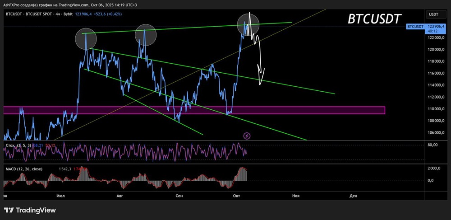Image resolution: width=451 pixels, height=220 pixels.
Task: Click the MACD (12, 26, close) indicator legend
Action: (x=24, y=169)
